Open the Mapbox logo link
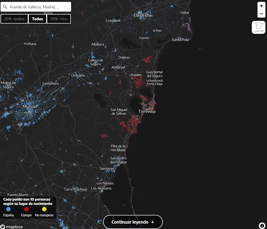267x229 pixels. [x=12, y=227]
